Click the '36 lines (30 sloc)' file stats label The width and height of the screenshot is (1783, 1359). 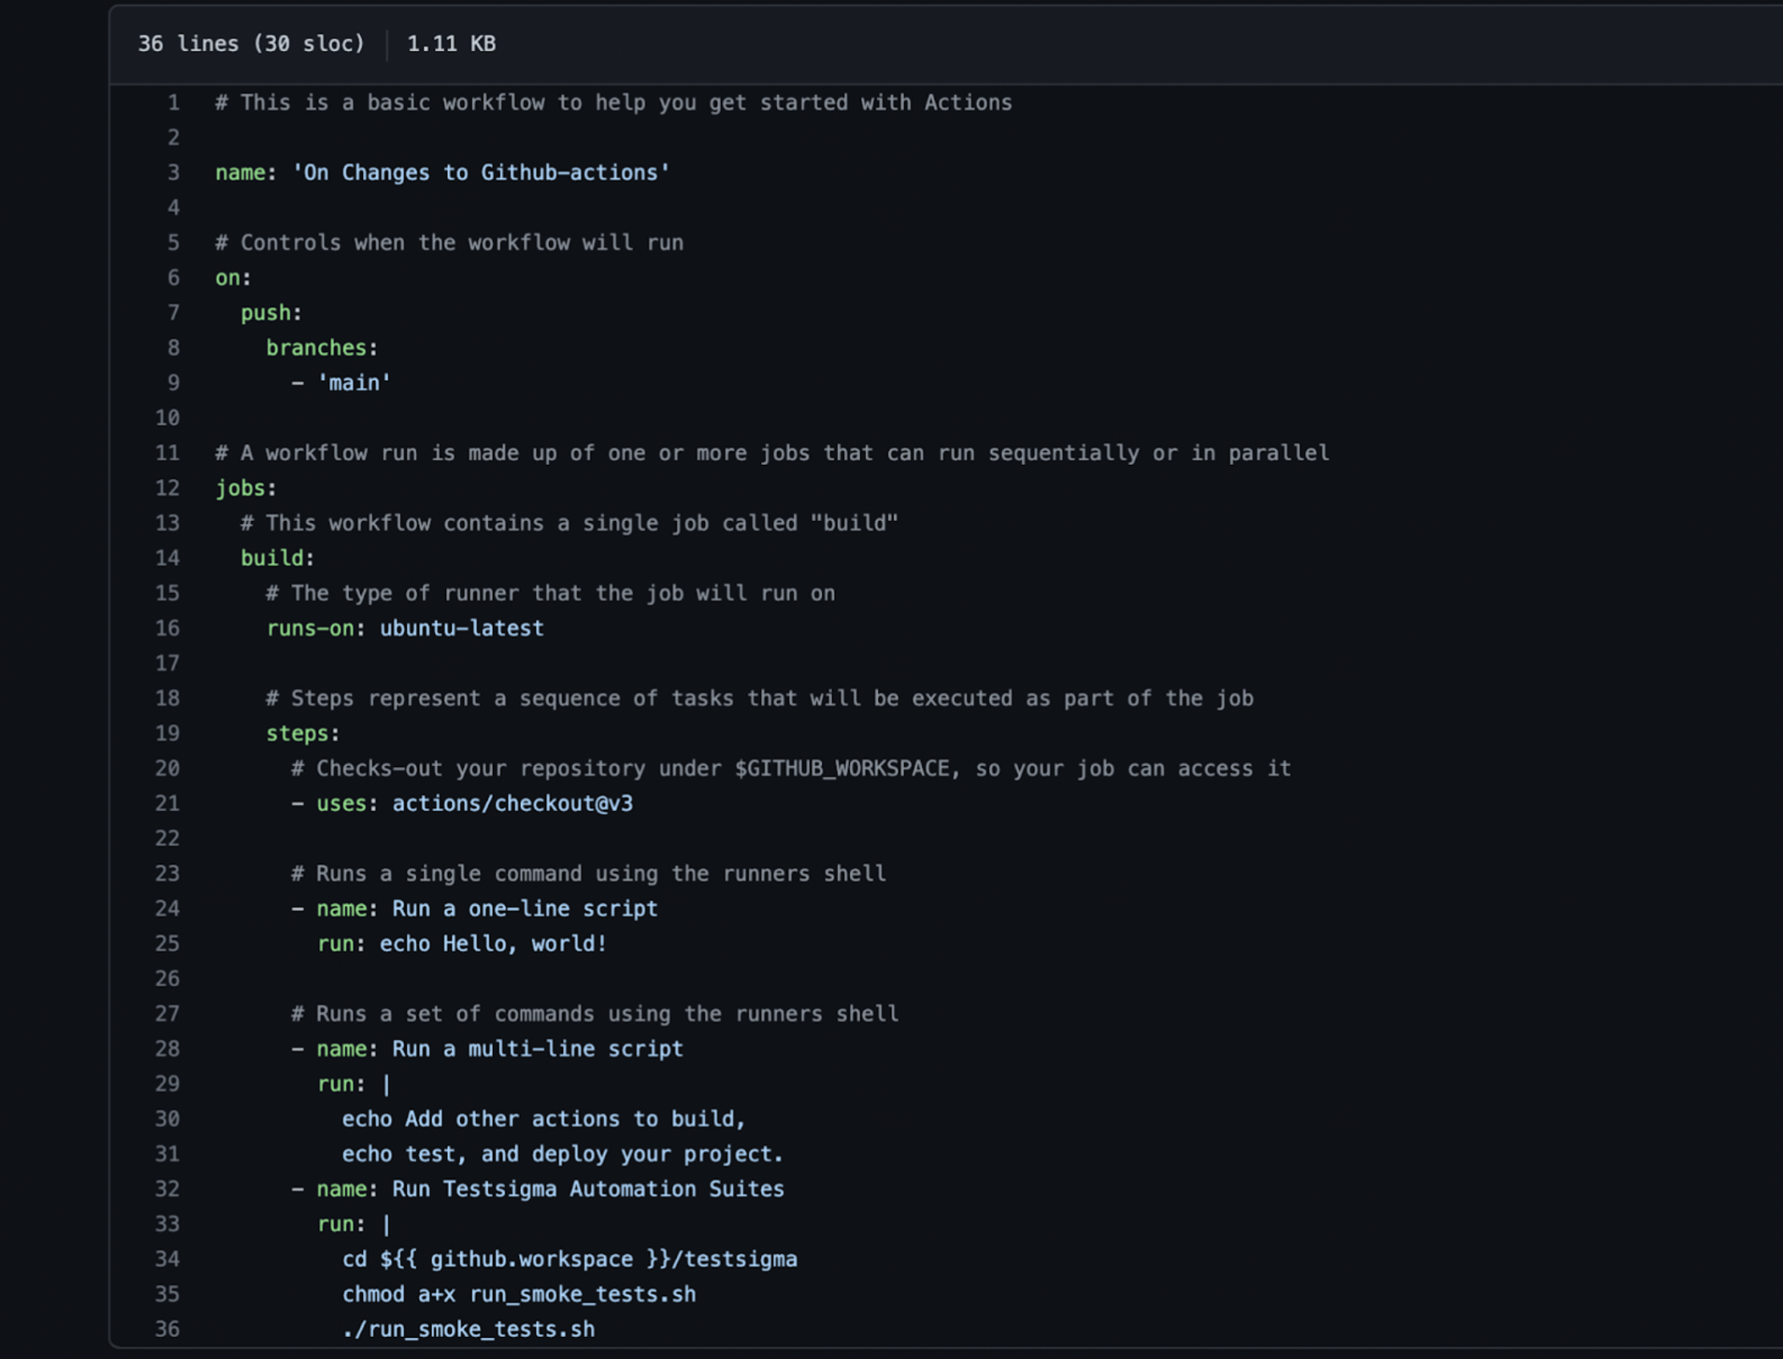[253, 43]
